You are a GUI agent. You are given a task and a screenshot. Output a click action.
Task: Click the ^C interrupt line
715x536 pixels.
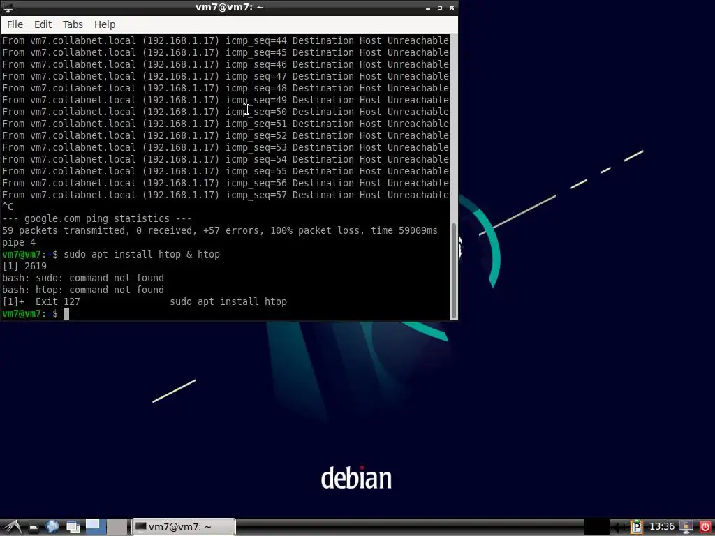[x=8, y=207]
